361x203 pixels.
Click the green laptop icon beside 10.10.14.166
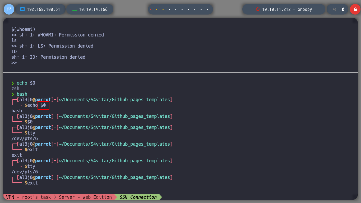coord(75,9)
